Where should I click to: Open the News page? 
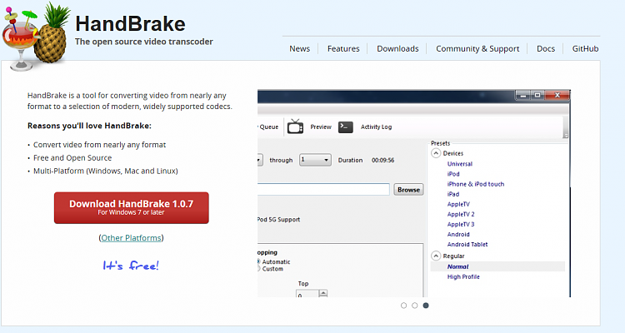299,48
